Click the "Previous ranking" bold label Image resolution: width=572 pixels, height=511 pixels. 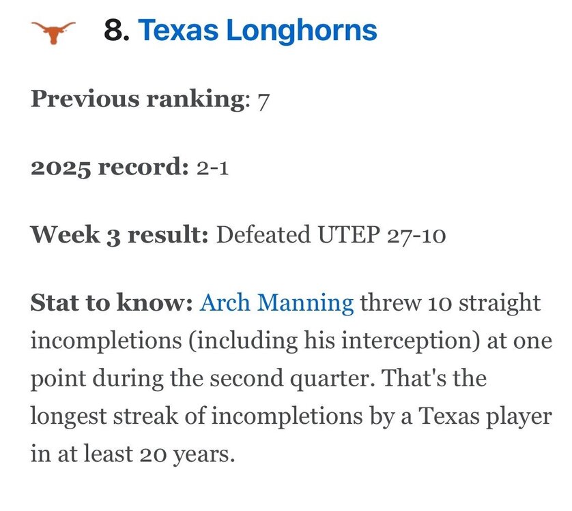coord(137,99)
